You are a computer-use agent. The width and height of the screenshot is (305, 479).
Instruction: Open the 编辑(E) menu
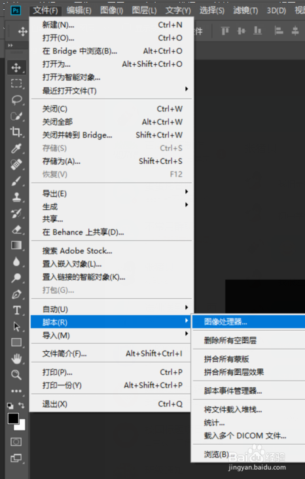click(79, 10)
